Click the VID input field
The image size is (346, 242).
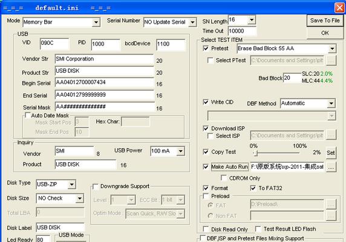click(54, 44)
